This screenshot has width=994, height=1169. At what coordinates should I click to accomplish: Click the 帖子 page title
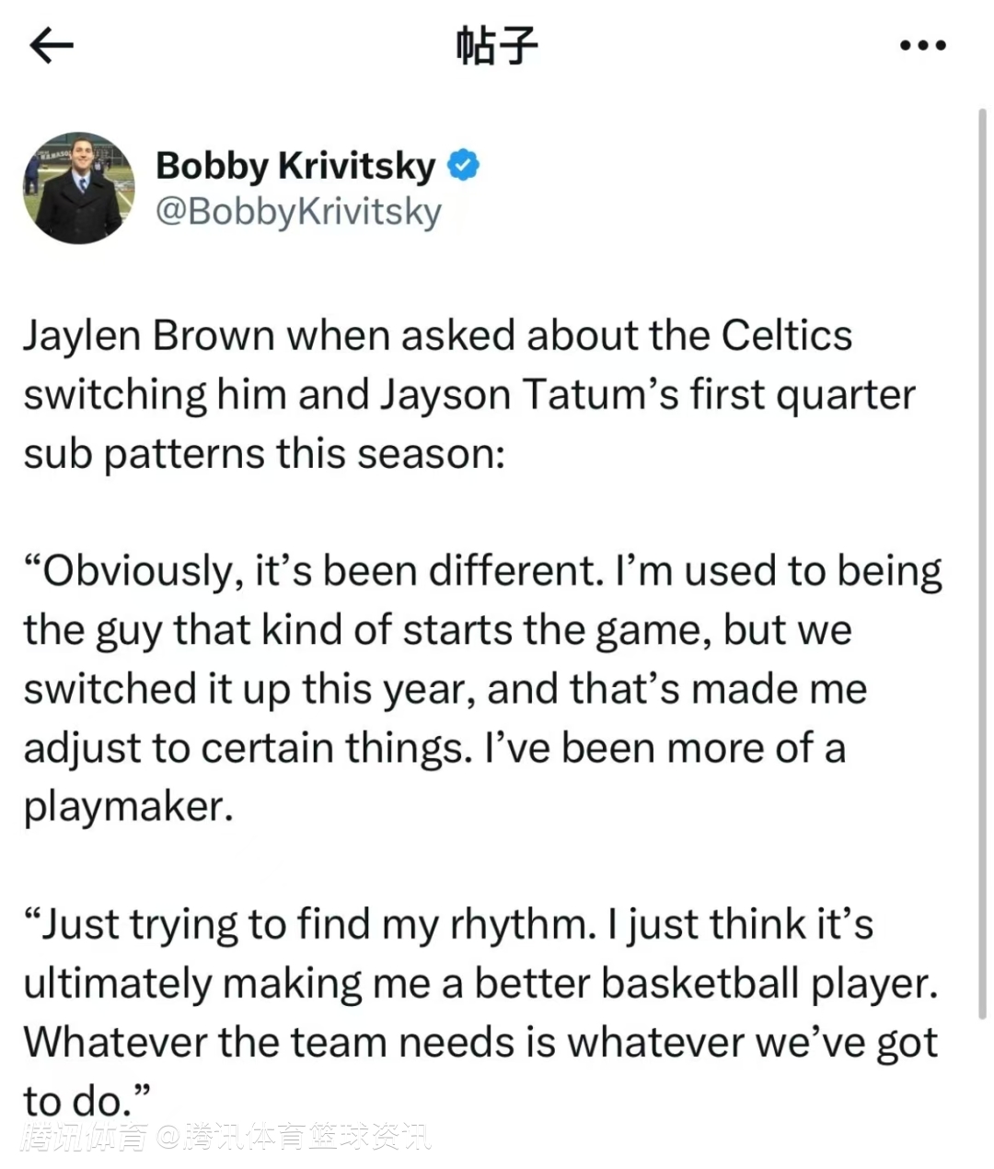click(x=496, y=45)
